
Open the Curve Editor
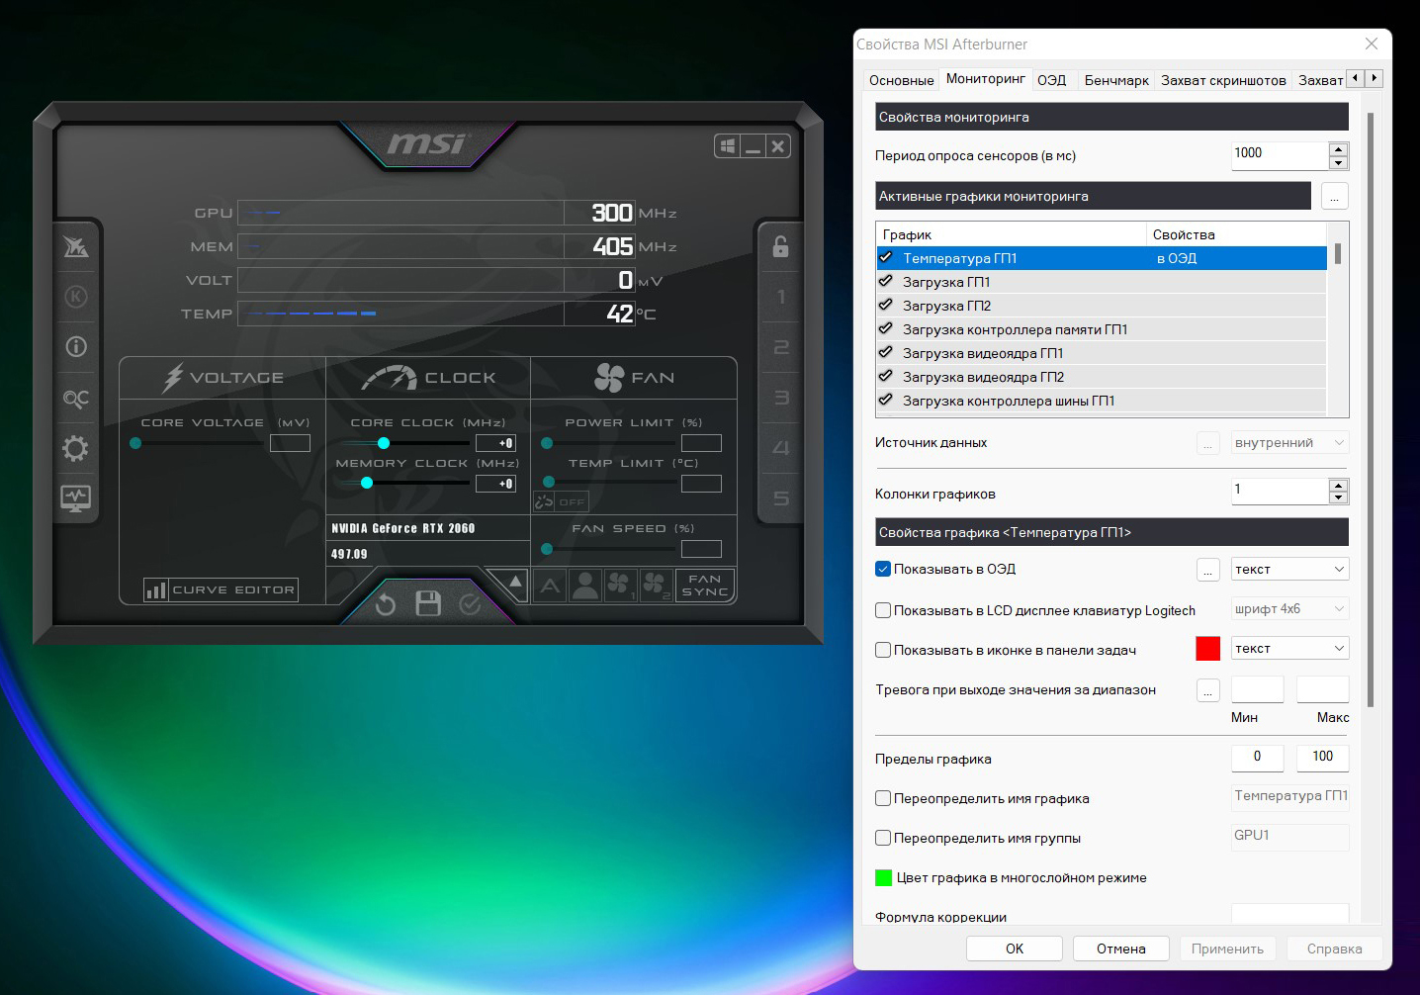click(221, 589)
